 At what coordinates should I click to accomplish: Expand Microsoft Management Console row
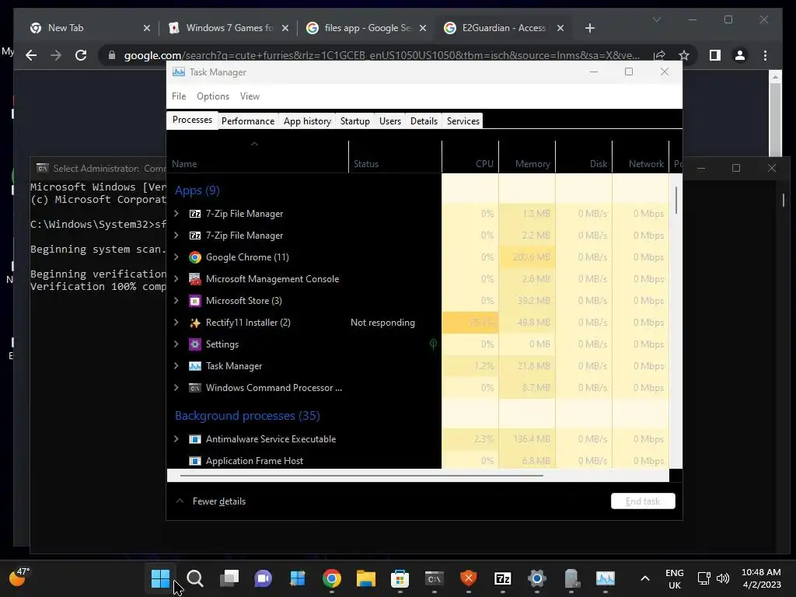(x=176, y=279)
